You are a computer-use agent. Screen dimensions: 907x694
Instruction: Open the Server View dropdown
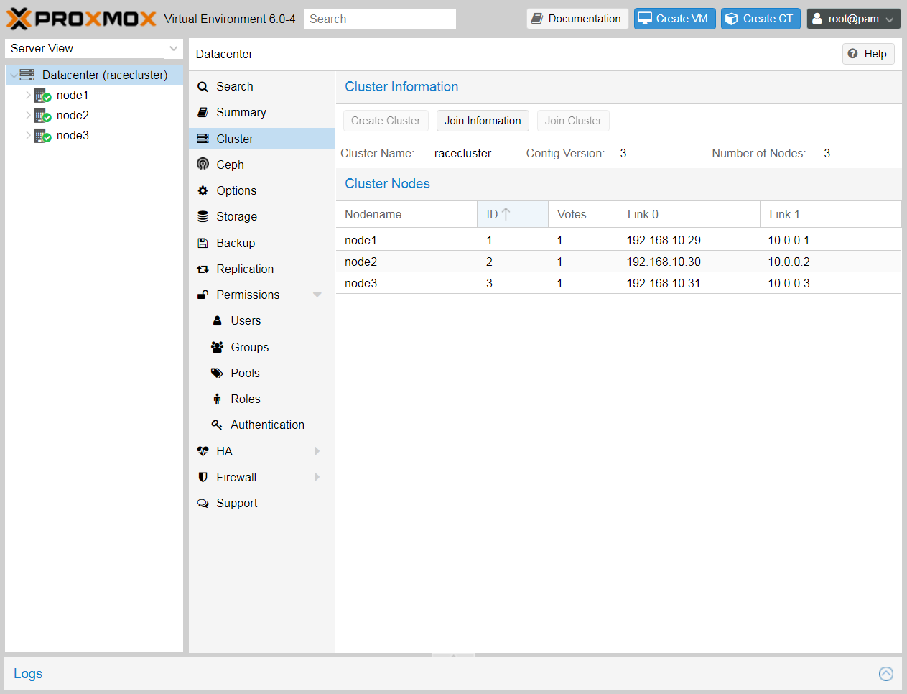[x=173, y=49]
